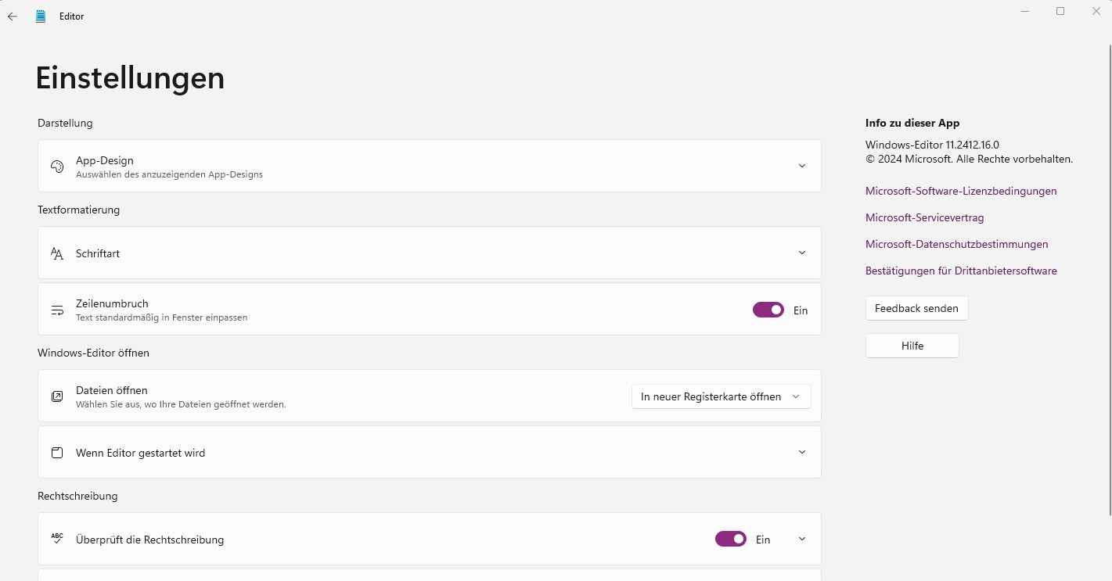
Task: Open the Microsoft-Servicevertrag link
Action: point(924,217)
